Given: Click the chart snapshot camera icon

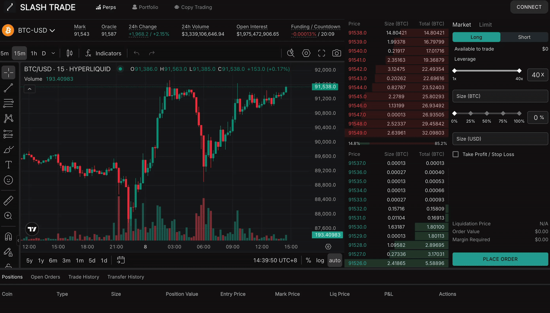Looking at the screenshot, I should point(336,53).
